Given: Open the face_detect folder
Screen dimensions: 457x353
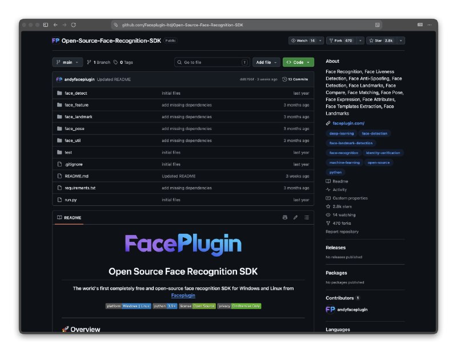Looking at the screenshot, I should [x=76, y=93].
